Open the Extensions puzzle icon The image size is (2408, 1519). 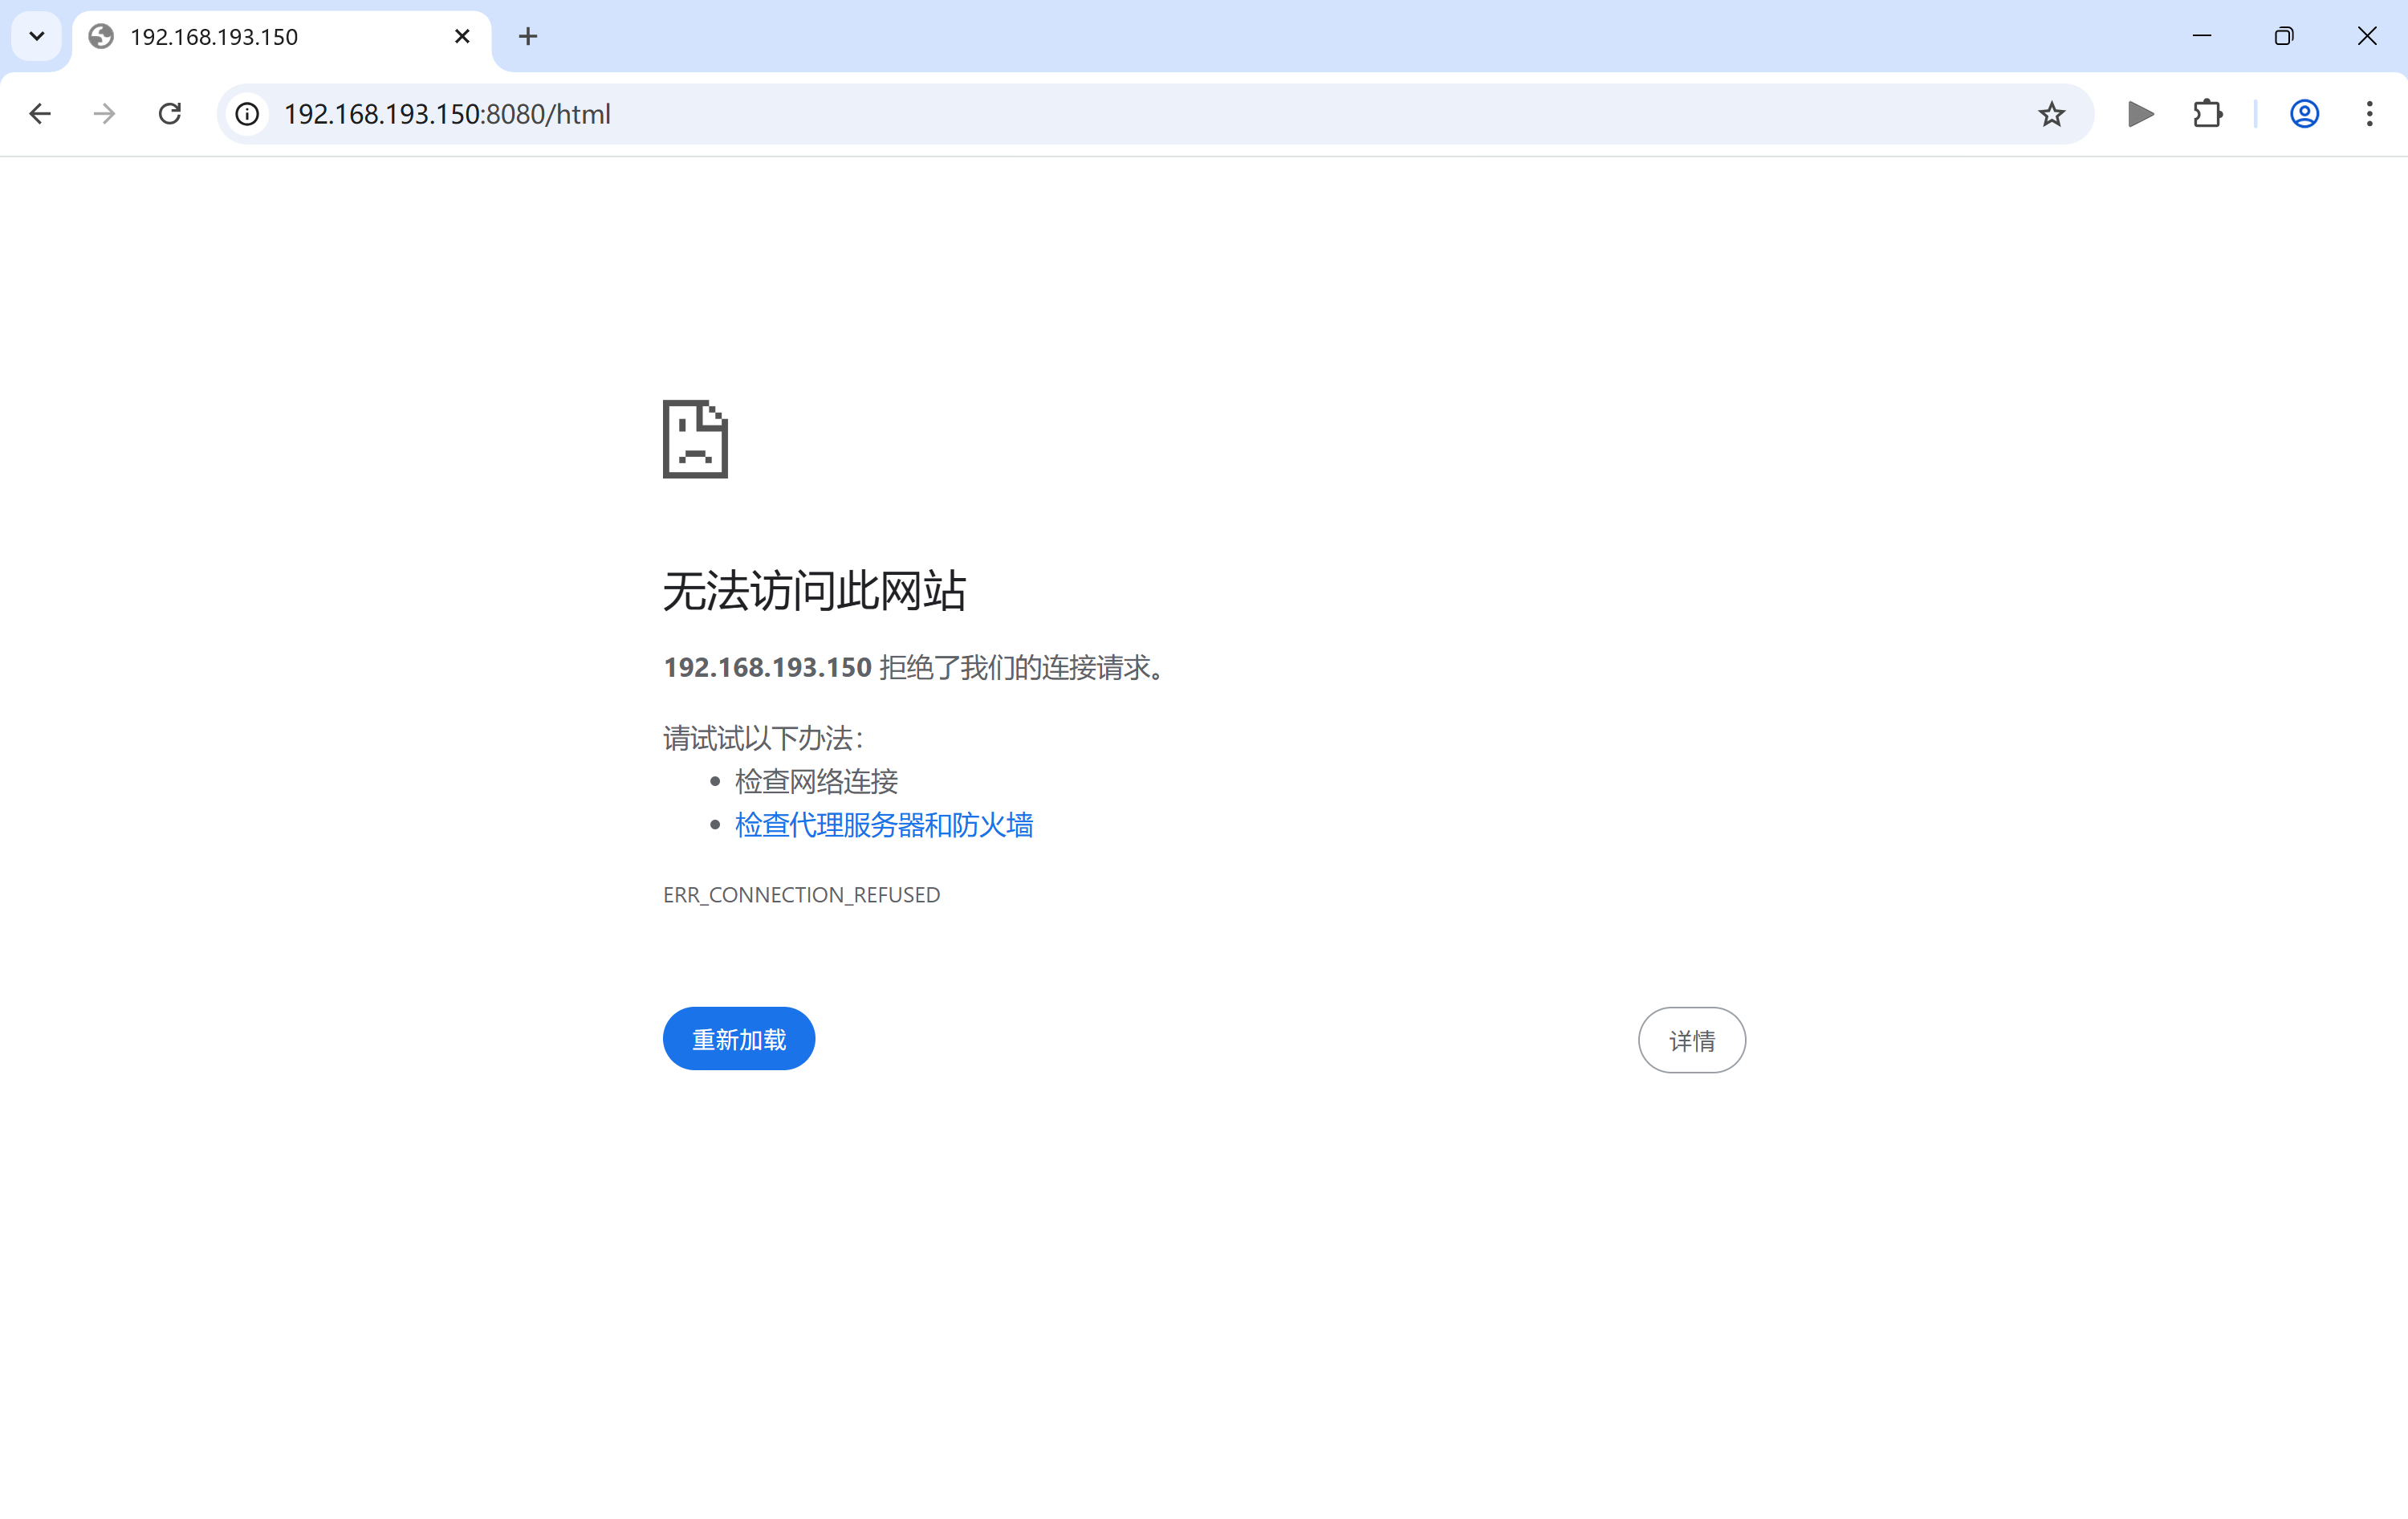coord(2207,114)
